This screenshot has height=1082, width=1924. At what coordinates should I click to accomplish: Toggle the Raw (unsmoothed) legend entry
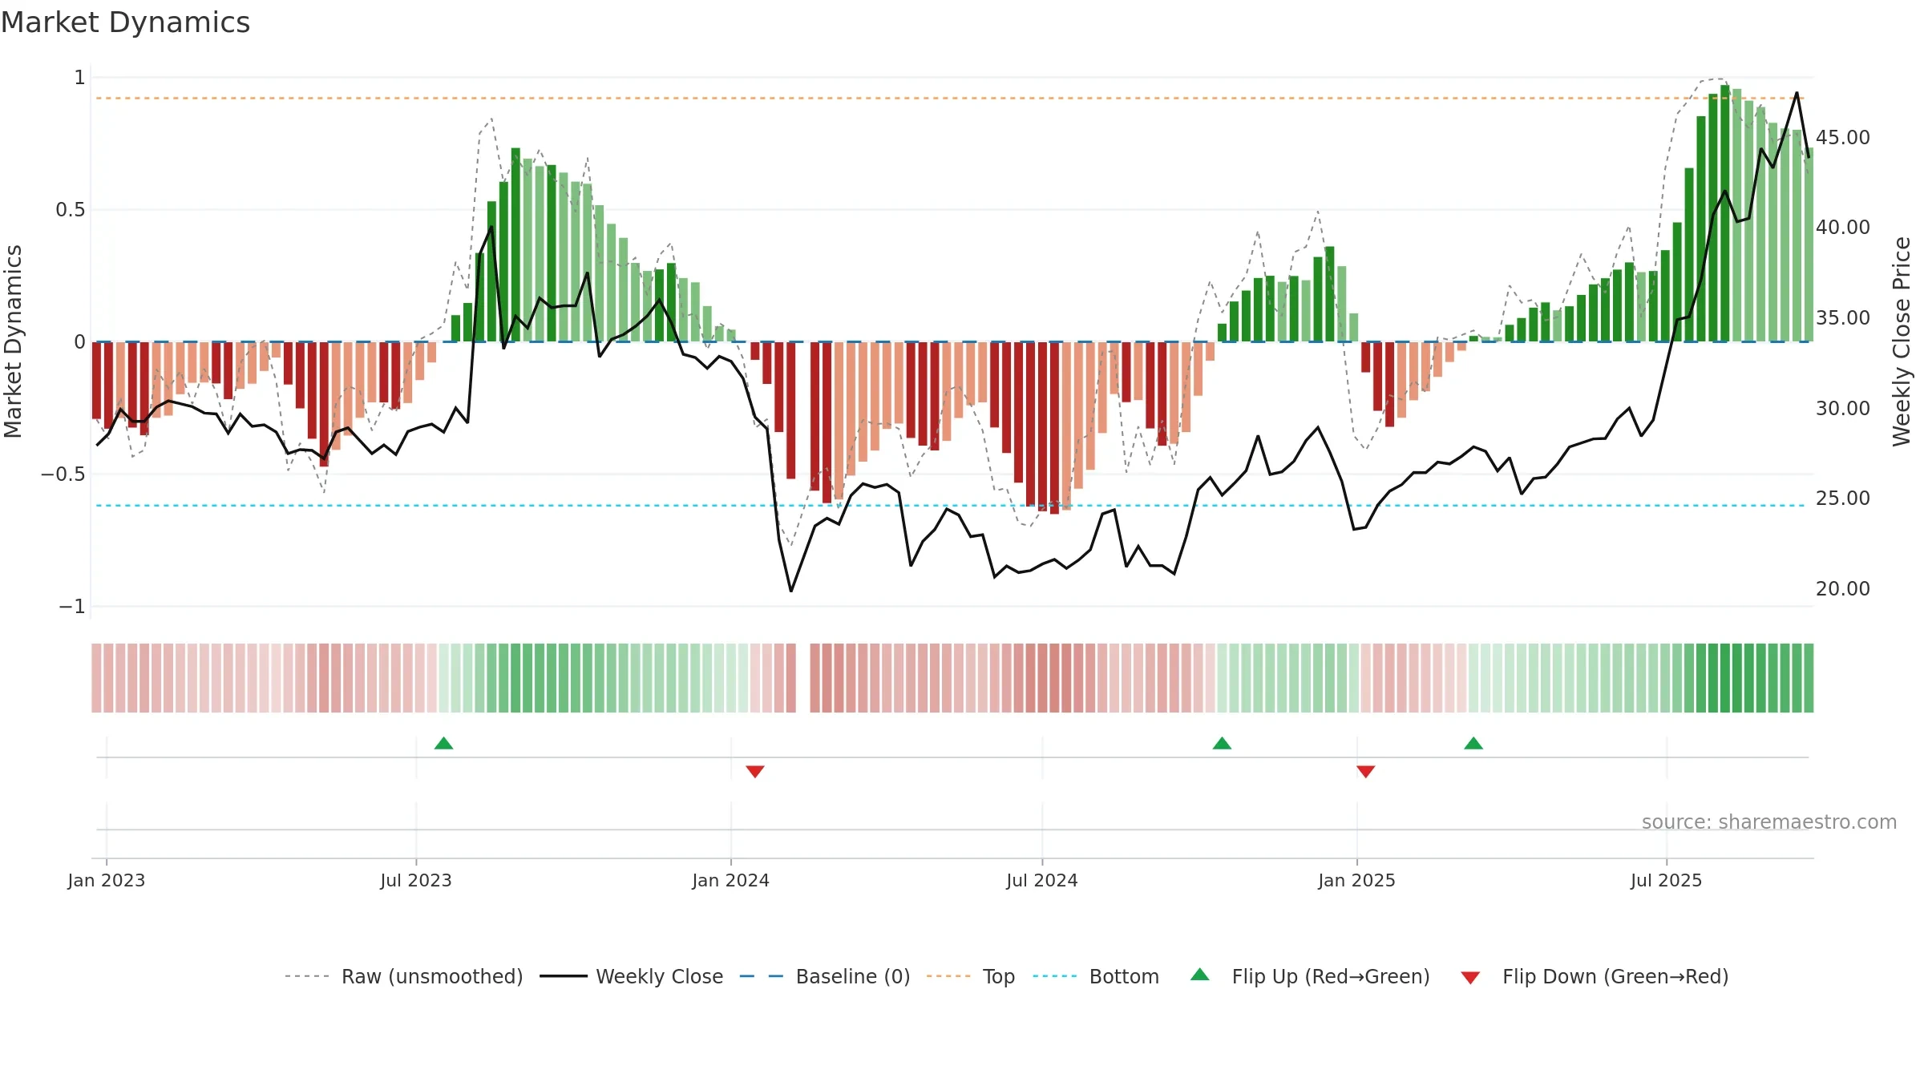point(404,976)
